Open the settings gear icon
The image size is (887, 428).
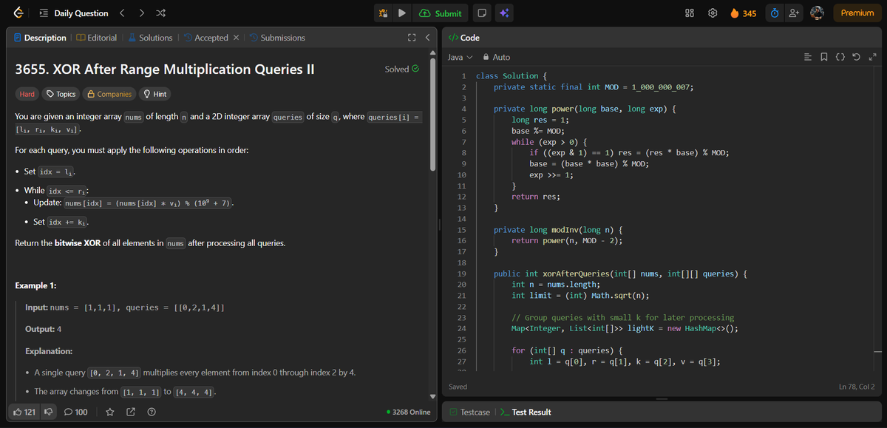click(713, 13)
